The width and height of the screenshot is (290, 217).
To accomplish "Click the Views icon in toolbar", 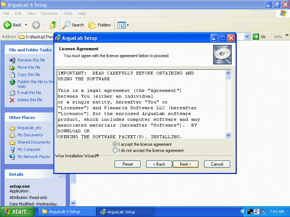I will pos(121,25).
